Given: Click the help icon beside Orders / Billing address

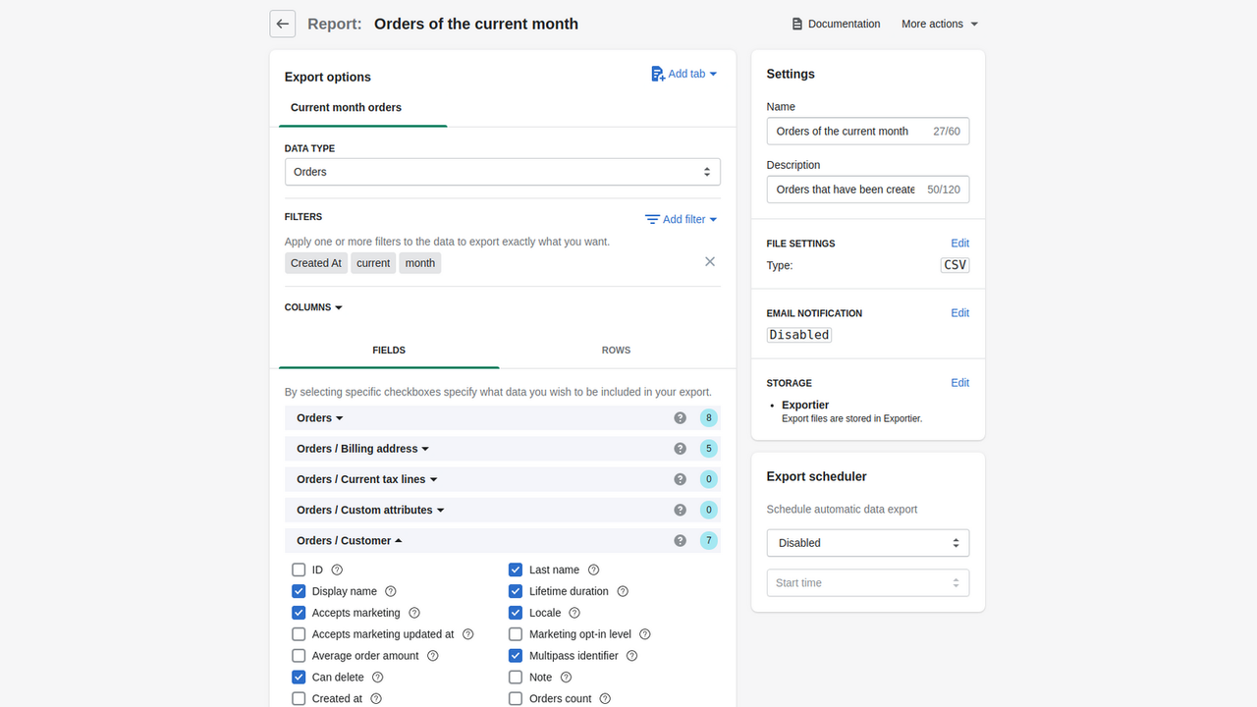Looking at the screenshot, I should pos(680,448).
